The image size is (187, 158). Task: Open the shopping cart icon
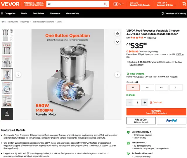[184, 4]
